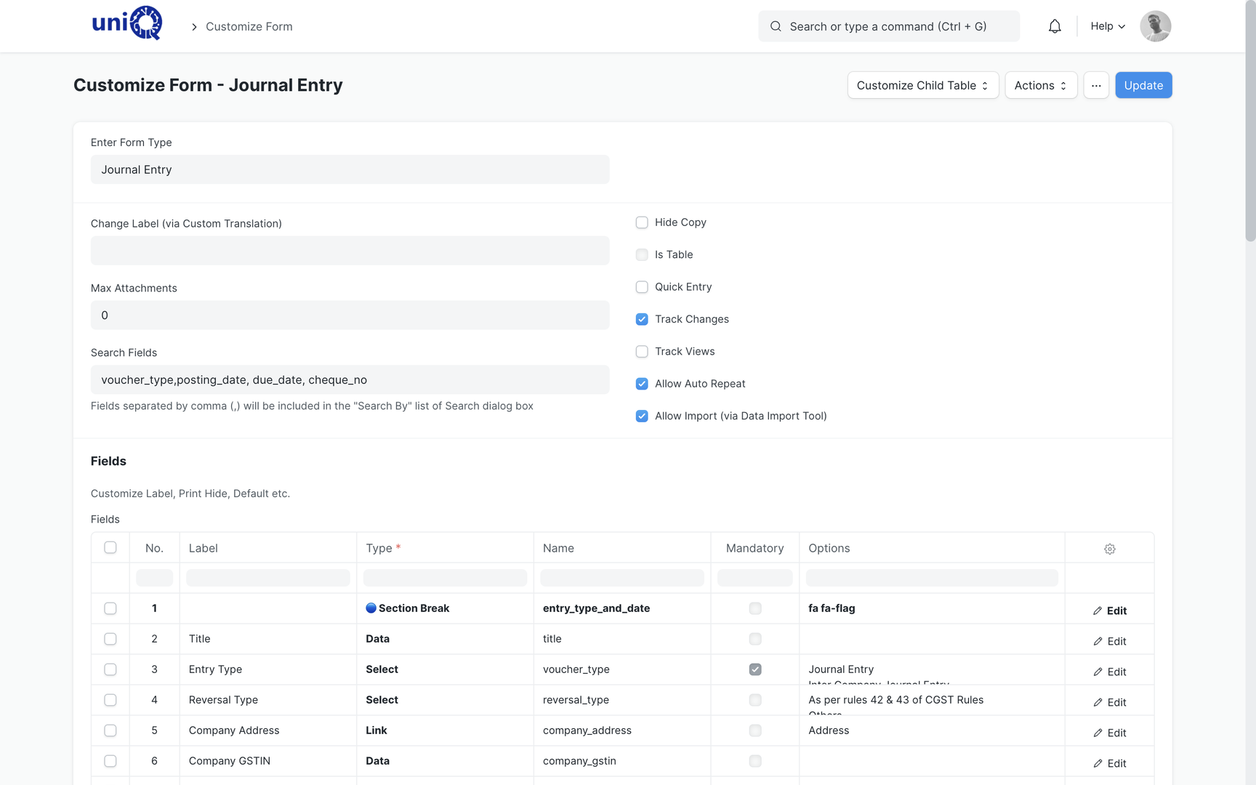Open the Actions dropdown
Screen dimensions: 1256x785
point(1041,85)
